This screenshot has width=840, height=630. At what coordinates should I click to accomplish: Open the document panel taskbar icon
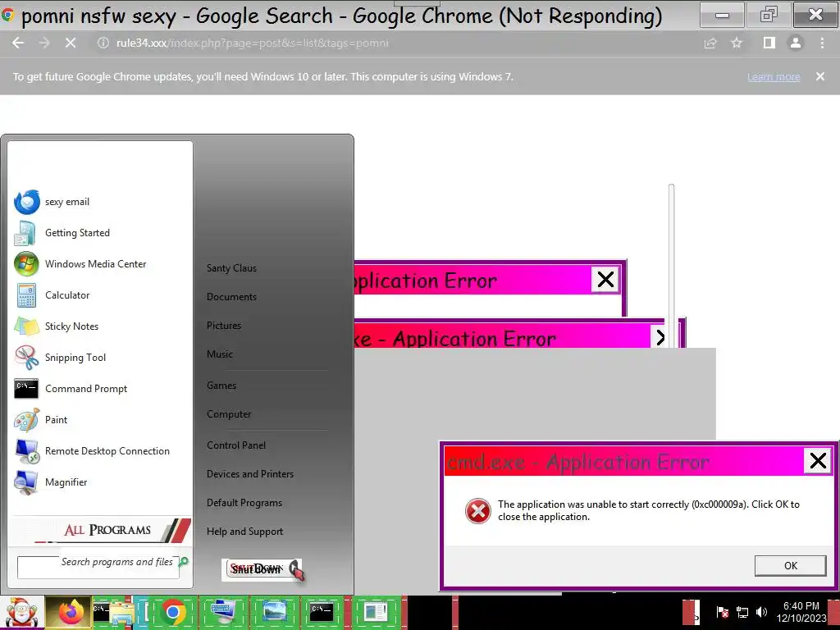pos(375,612)
